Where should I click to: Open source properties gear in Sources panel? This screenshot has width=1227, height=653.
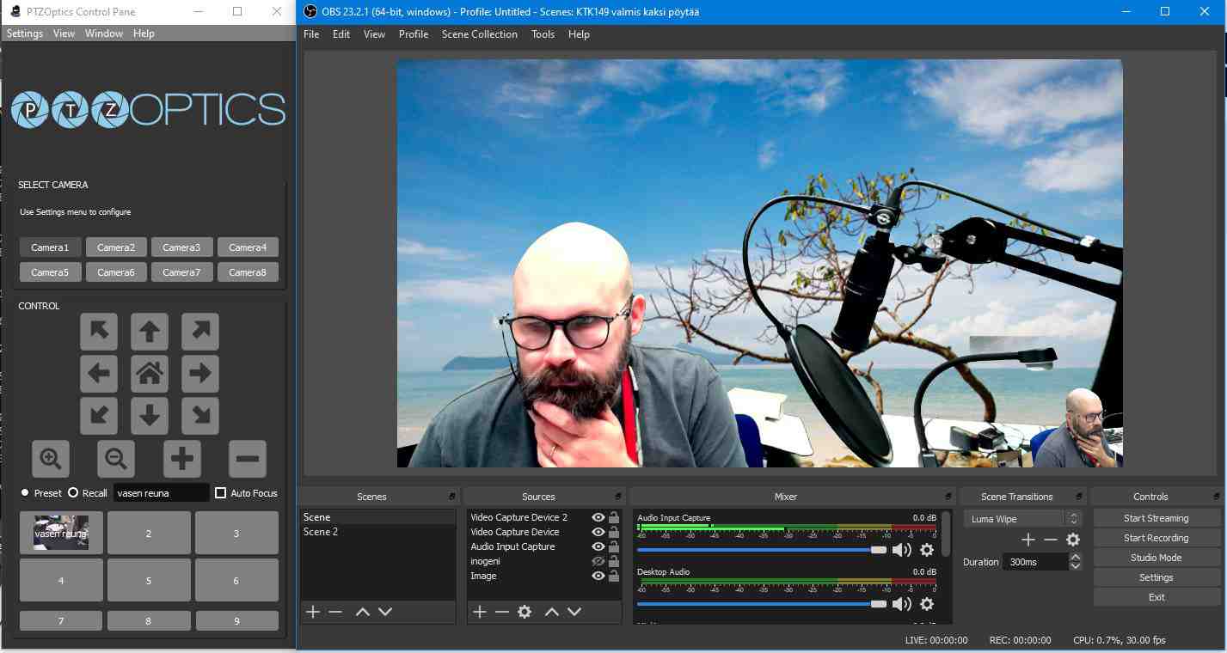pos(525,612)
